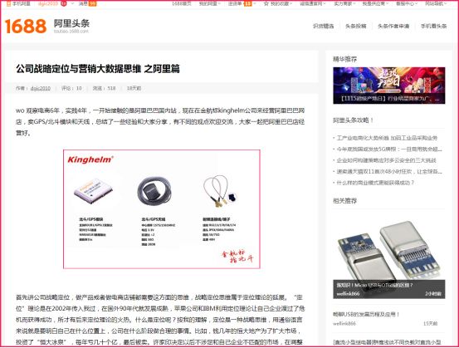Open article about Micro USB与OTG的区别
The image size is (459, 348).
[374, 285]
